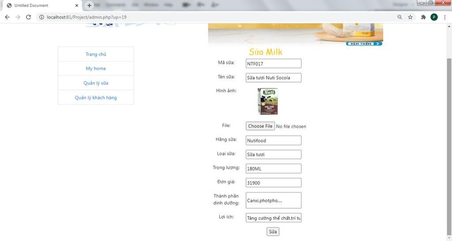Edit the Tên sữa field

pyautogui.click(x=274, y=78)
